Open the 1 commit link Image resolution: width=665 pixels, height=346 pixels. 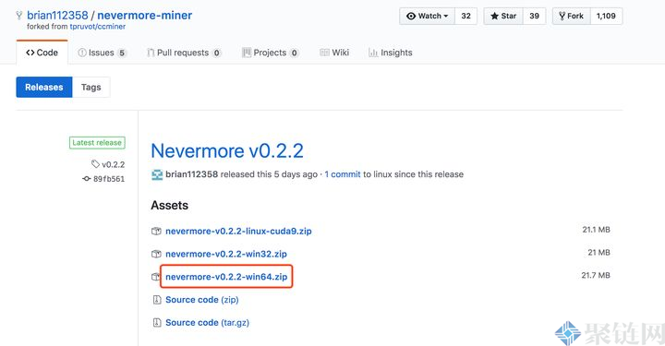(x=343, y=174)
